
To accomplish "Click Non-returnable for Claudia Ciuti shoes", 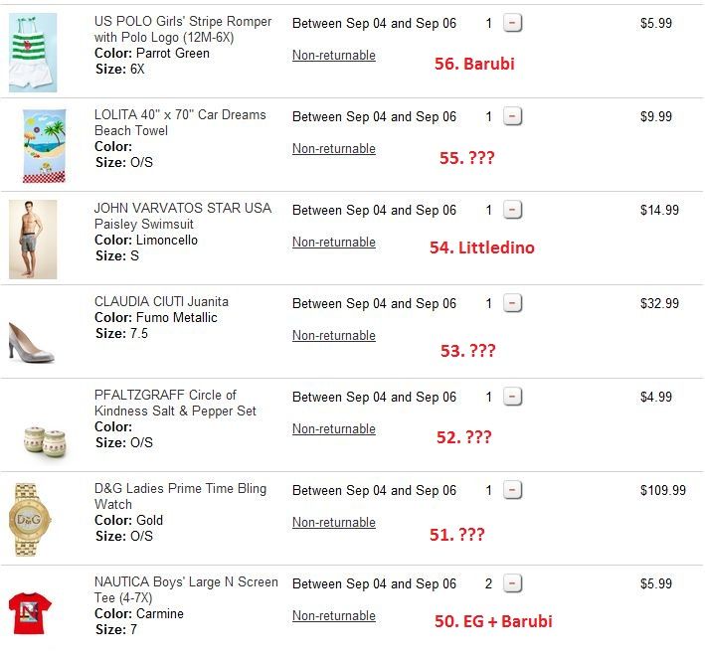I will (x=333, y=336).
